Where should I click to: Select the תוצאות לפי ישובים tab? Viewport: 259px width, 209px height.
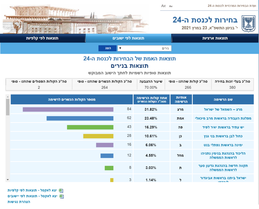128,38
